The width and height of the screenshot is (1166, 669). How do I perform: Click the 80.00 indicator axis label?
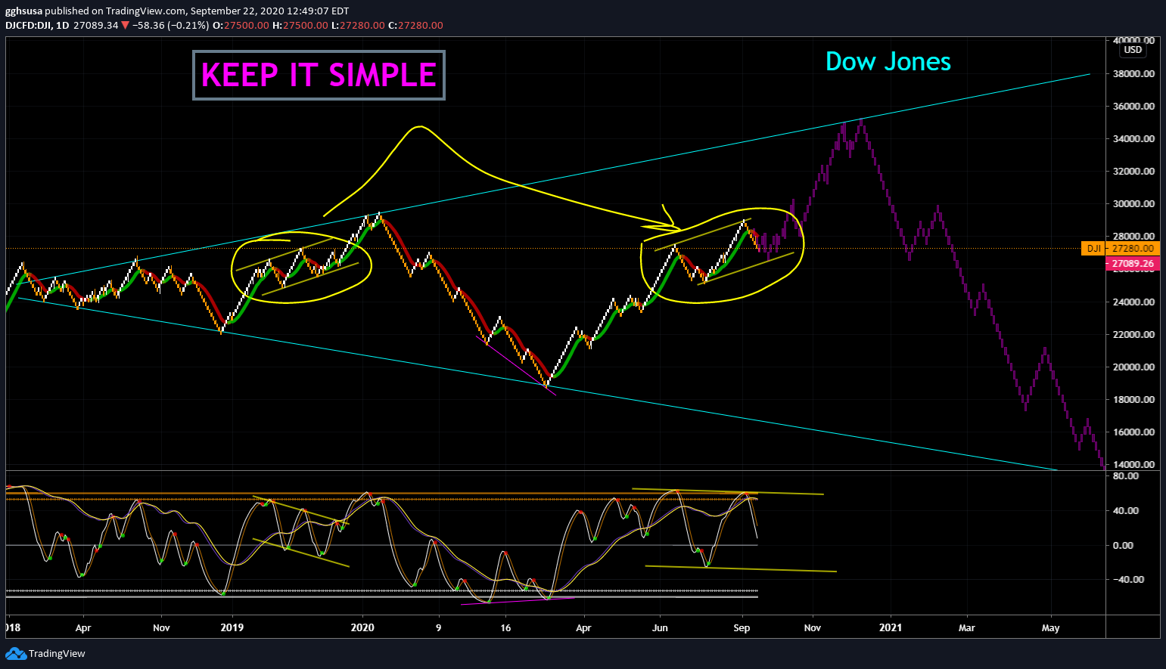pos(1126,476)
